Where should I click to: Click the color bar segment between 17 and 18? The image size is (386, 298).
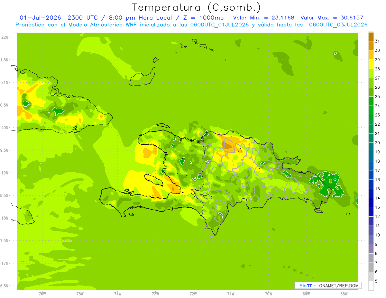pyautogui.click(x=371, y=166)
